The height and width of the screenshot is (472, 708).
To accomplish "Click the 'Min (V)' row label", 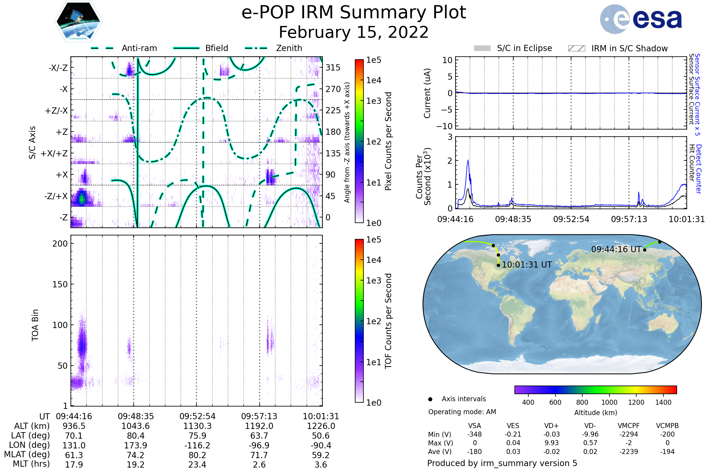I will 440,434.
